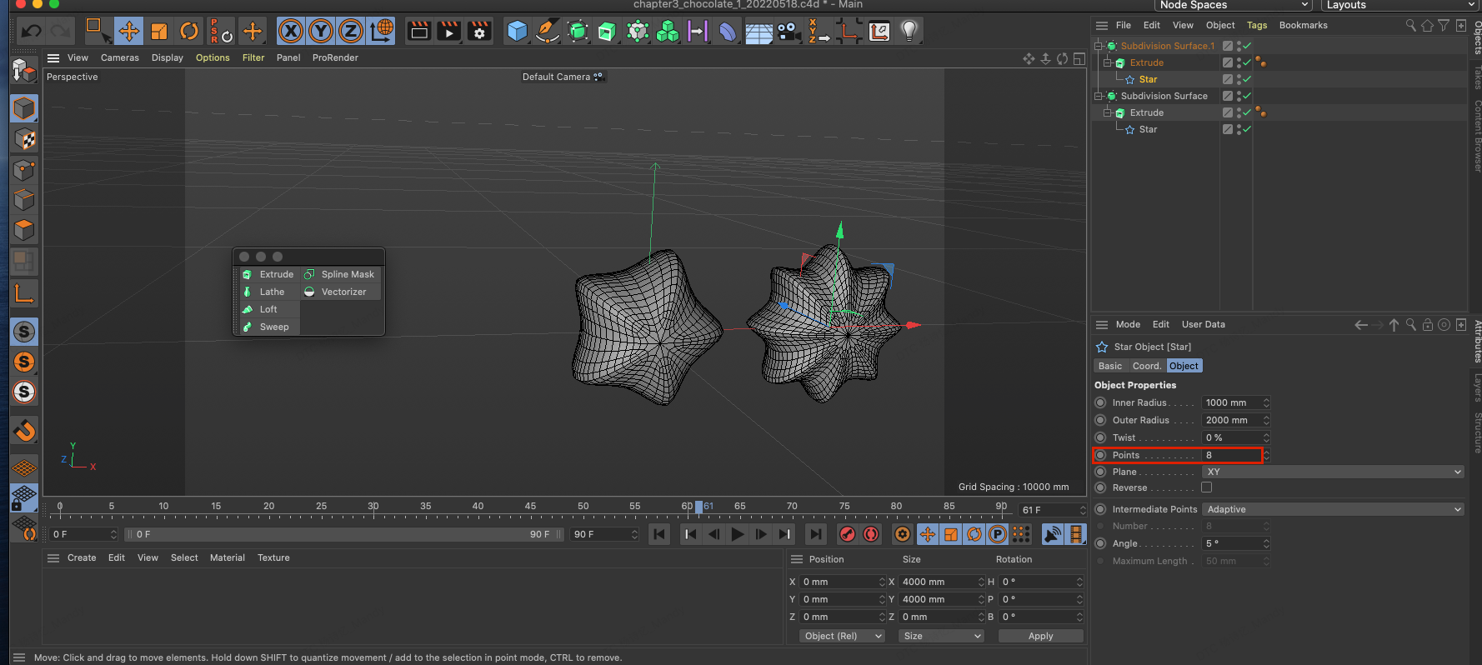Toggle visibility dots for the second Star

click(x=1239, y=129)
